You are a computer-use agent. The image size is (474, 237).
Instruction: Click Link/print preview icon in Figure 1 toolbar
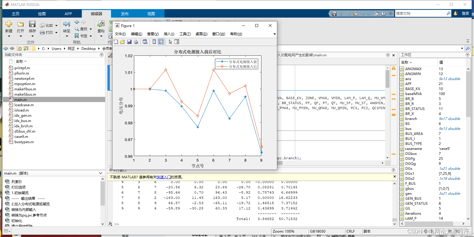[x=145, y=42]
